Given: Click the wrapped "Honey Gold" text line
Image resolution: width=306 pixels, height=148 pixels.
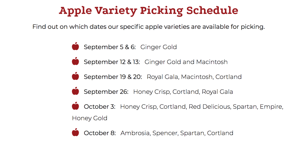Looking at the screenshot, I should [90, 118].
